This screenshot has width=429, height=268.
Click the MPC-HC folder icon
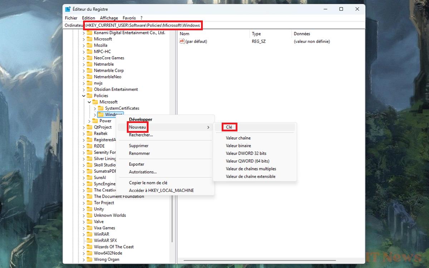coord(89,51)
